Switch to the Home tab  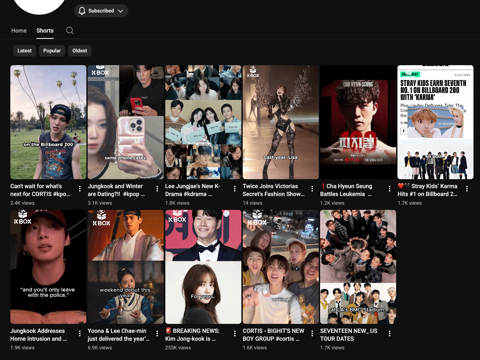(19, 31)
